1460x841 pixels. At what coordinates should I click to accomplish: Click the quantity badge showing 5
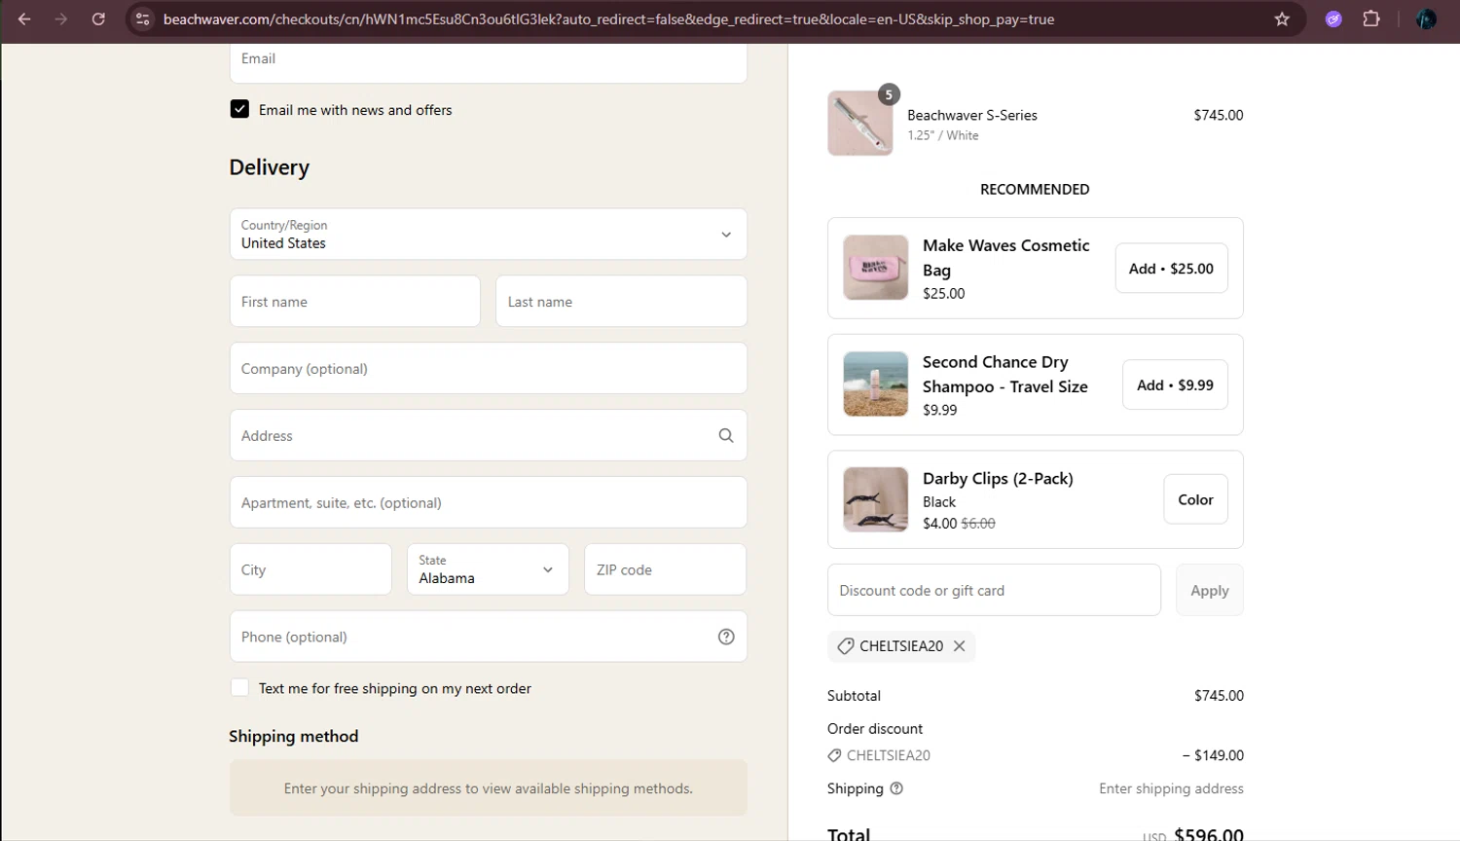889,94
